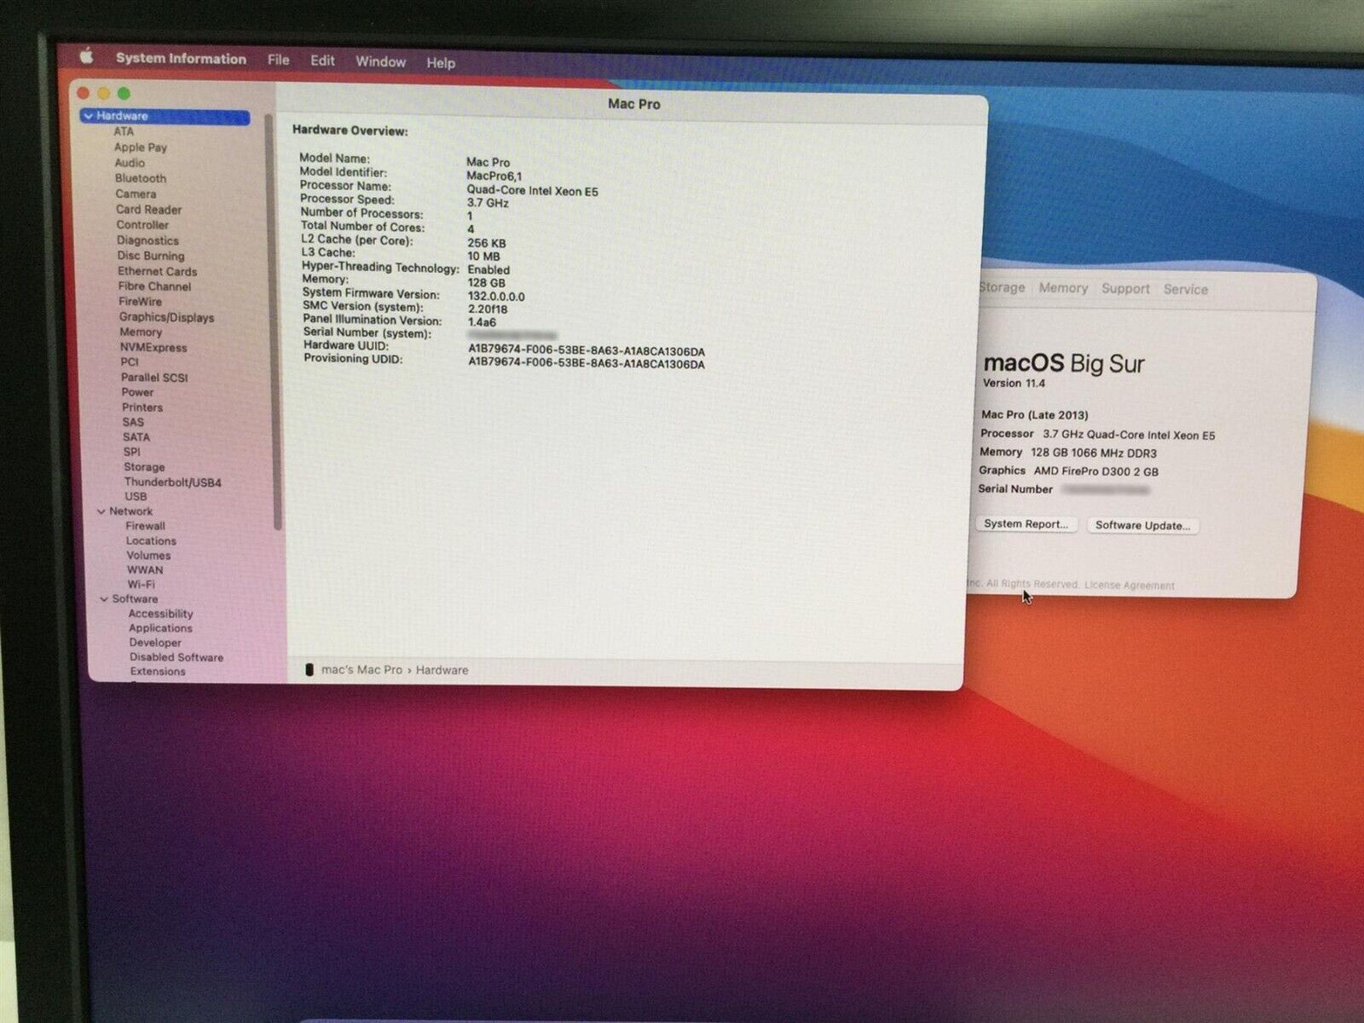Select Volumes under Network
The height and width of the screenshot is (1023, 1364).
(148, 555)
